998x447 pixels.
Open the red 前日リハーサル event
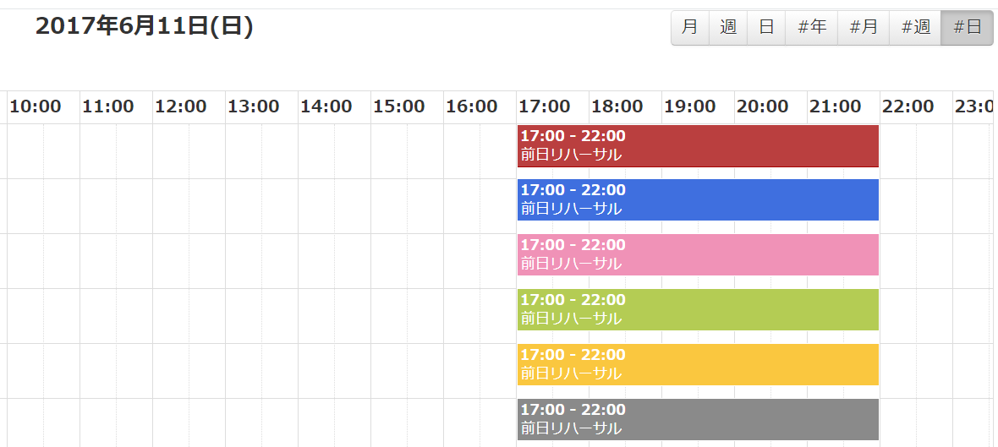click(x=698, y=145)
